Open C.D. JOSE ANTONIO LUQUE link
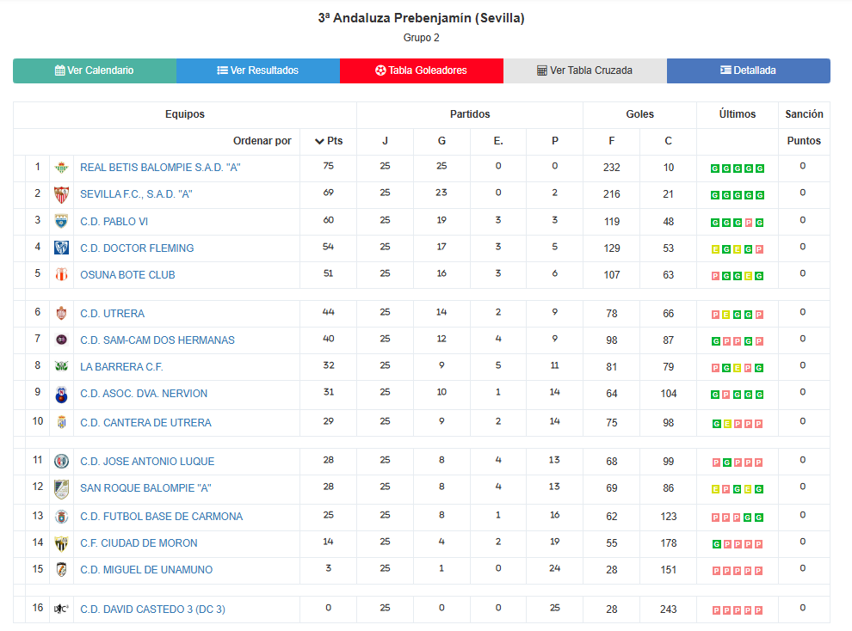Viewport: 852px width, 631px height. pos(147,461)
